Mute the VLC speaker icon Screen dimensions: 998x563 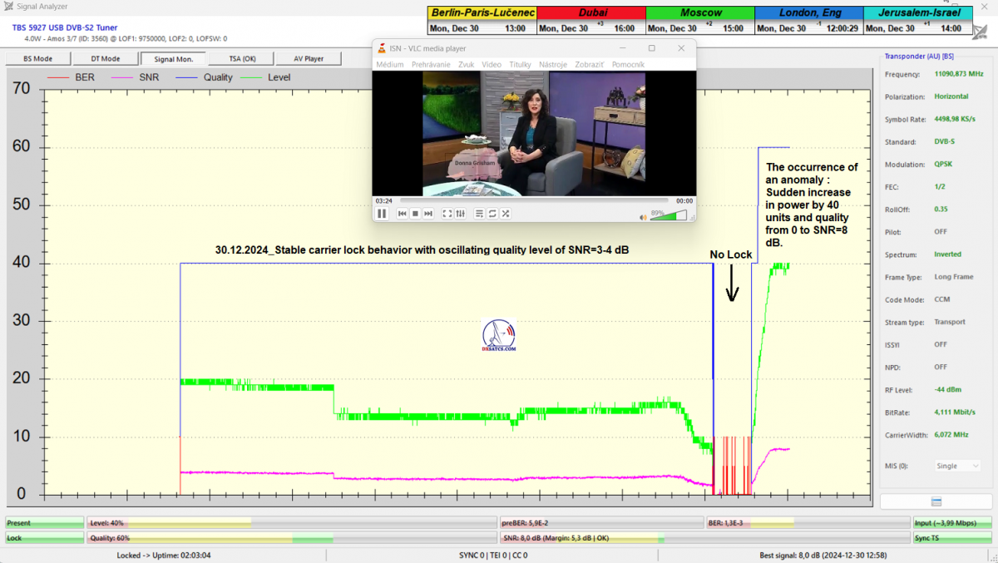point(643,216)
